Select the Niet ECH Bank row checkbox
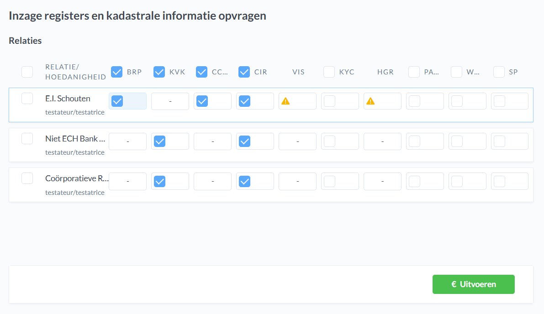544x314 pixels. click(x=27, y=138)
